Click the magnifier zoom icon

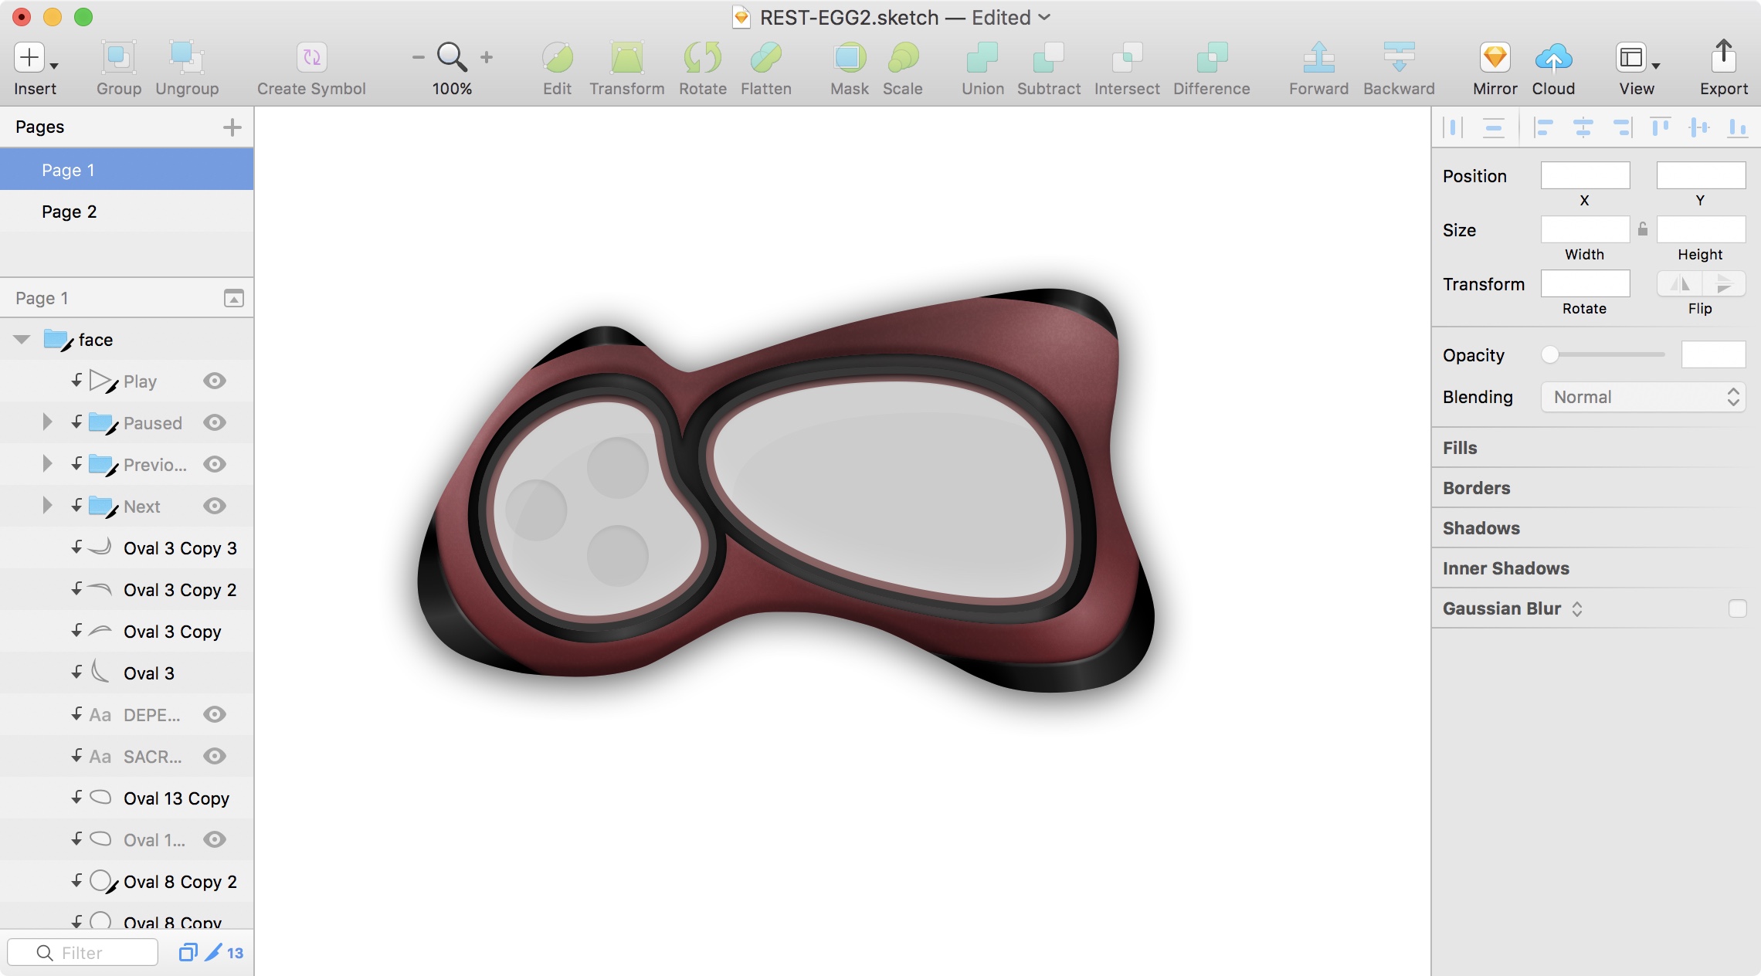(452, 57)
